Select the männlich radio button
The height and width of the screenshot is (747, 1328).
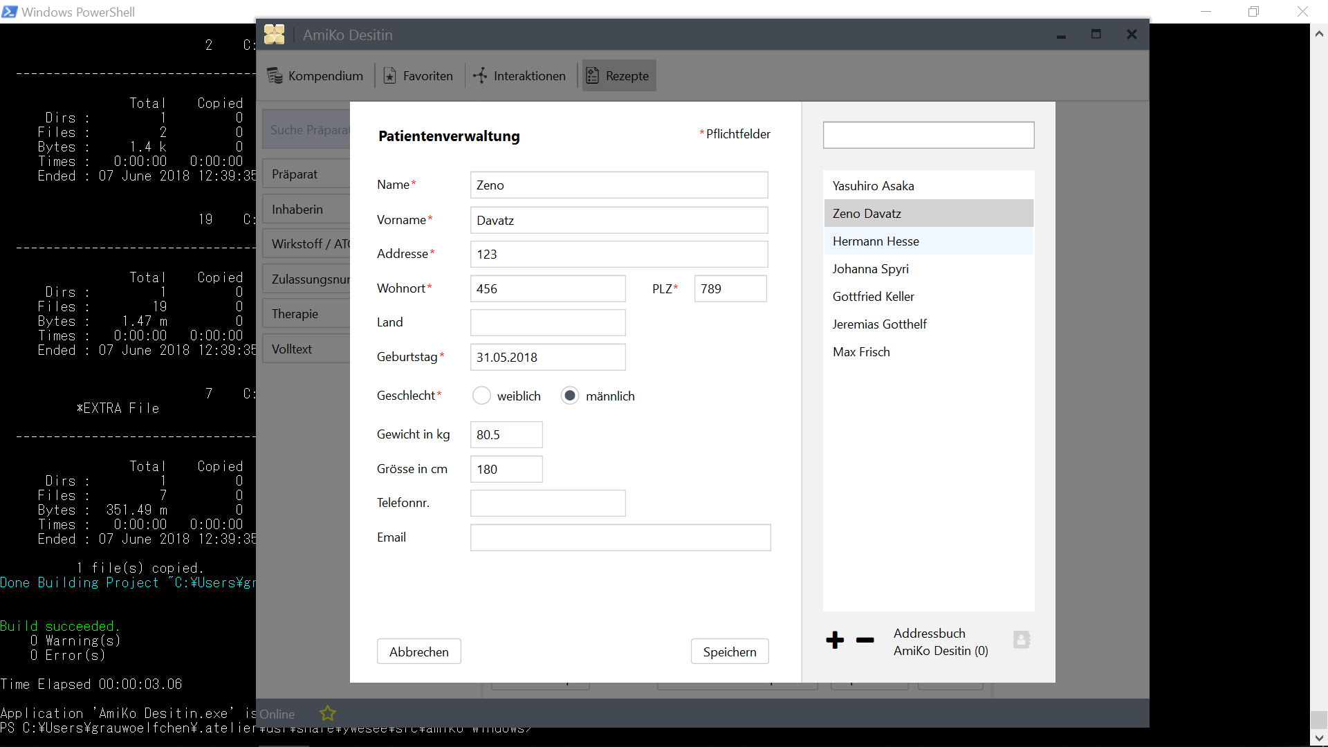[569, 396]
